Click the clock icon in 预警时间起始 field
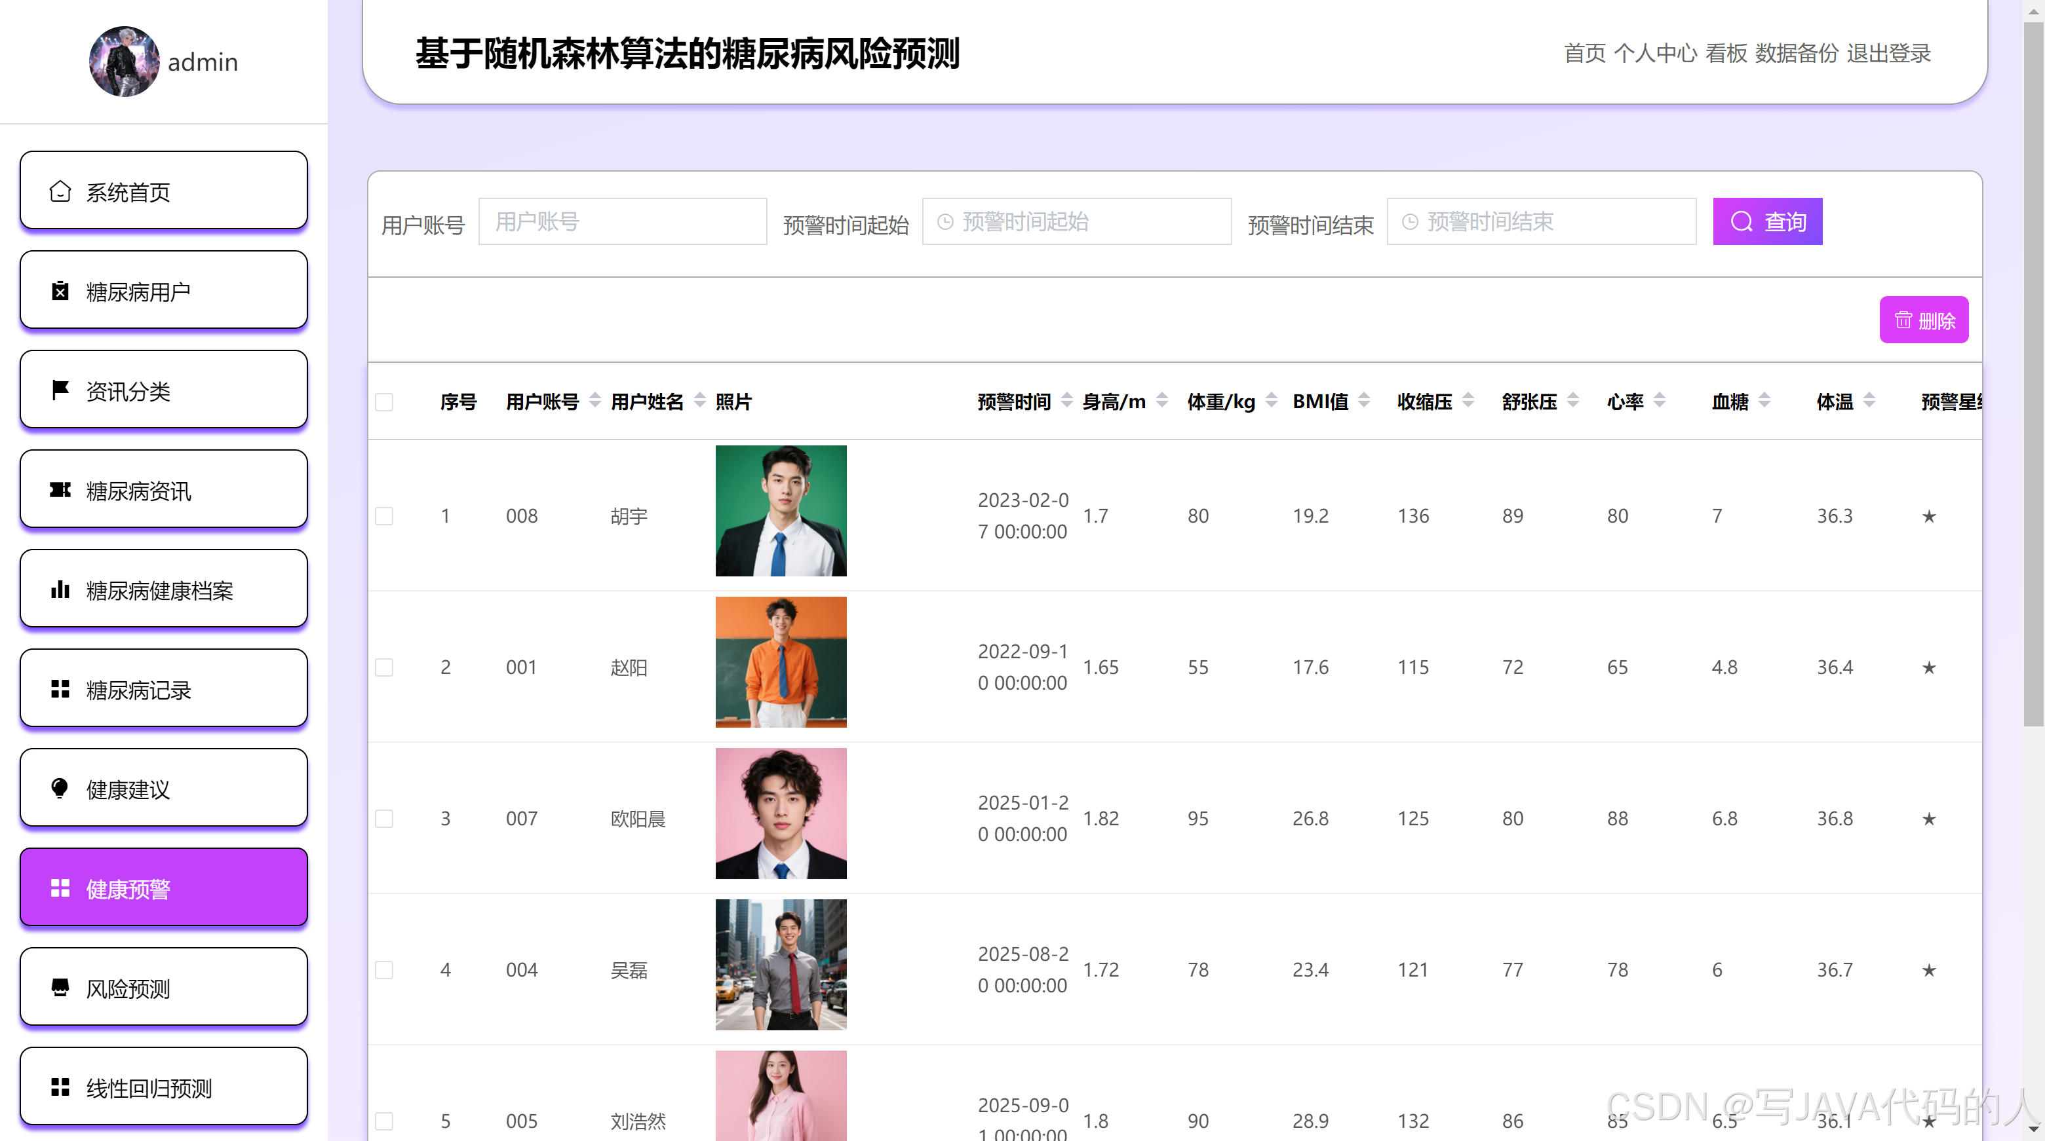The width and height of the screenshot is (2045, 1141). pyautogui.click(x=945, y=221)
